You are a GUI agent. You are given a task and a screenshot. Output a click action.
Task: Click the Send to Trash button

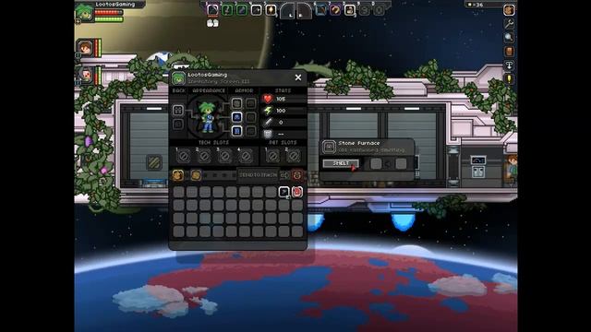(x=258, y=175)
